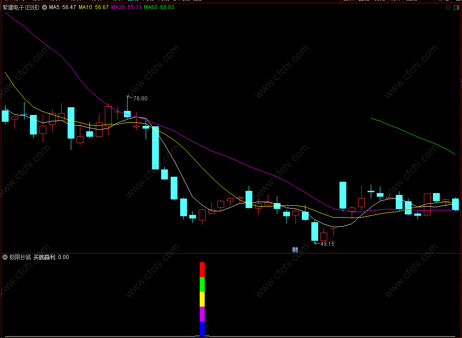The height and width of the screenshot is (338, 462).
Task: Click the 买就赢利: 0.00 value
Action: coord(51,257)
